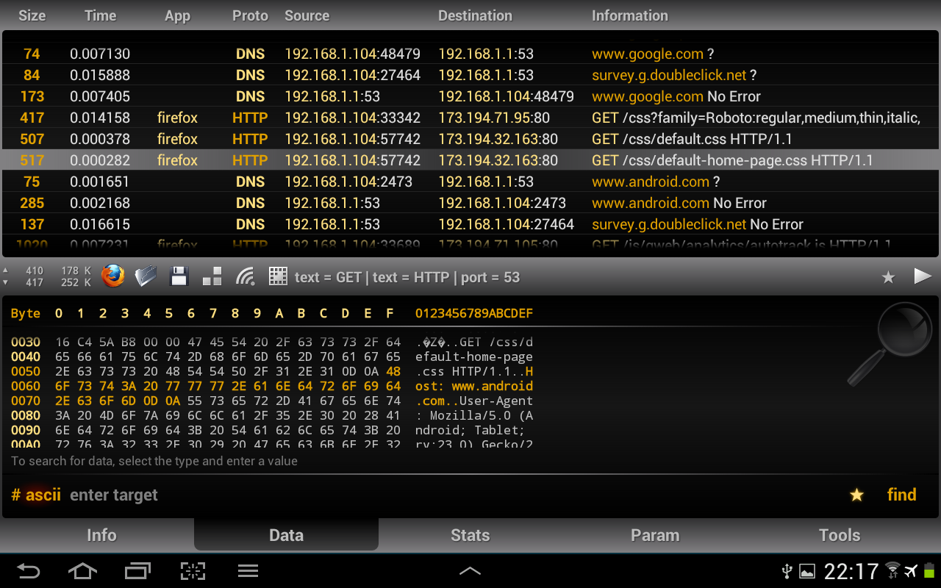Screen dimensions: 941x588
Task: Tap the wireless signal icon in toolbar
Action: 246,276
